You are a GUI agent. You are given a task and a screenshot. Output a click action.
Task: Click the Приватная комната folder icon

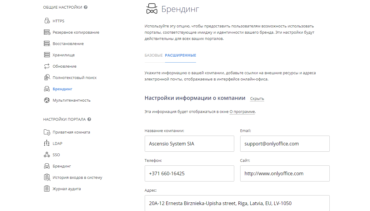47,132
